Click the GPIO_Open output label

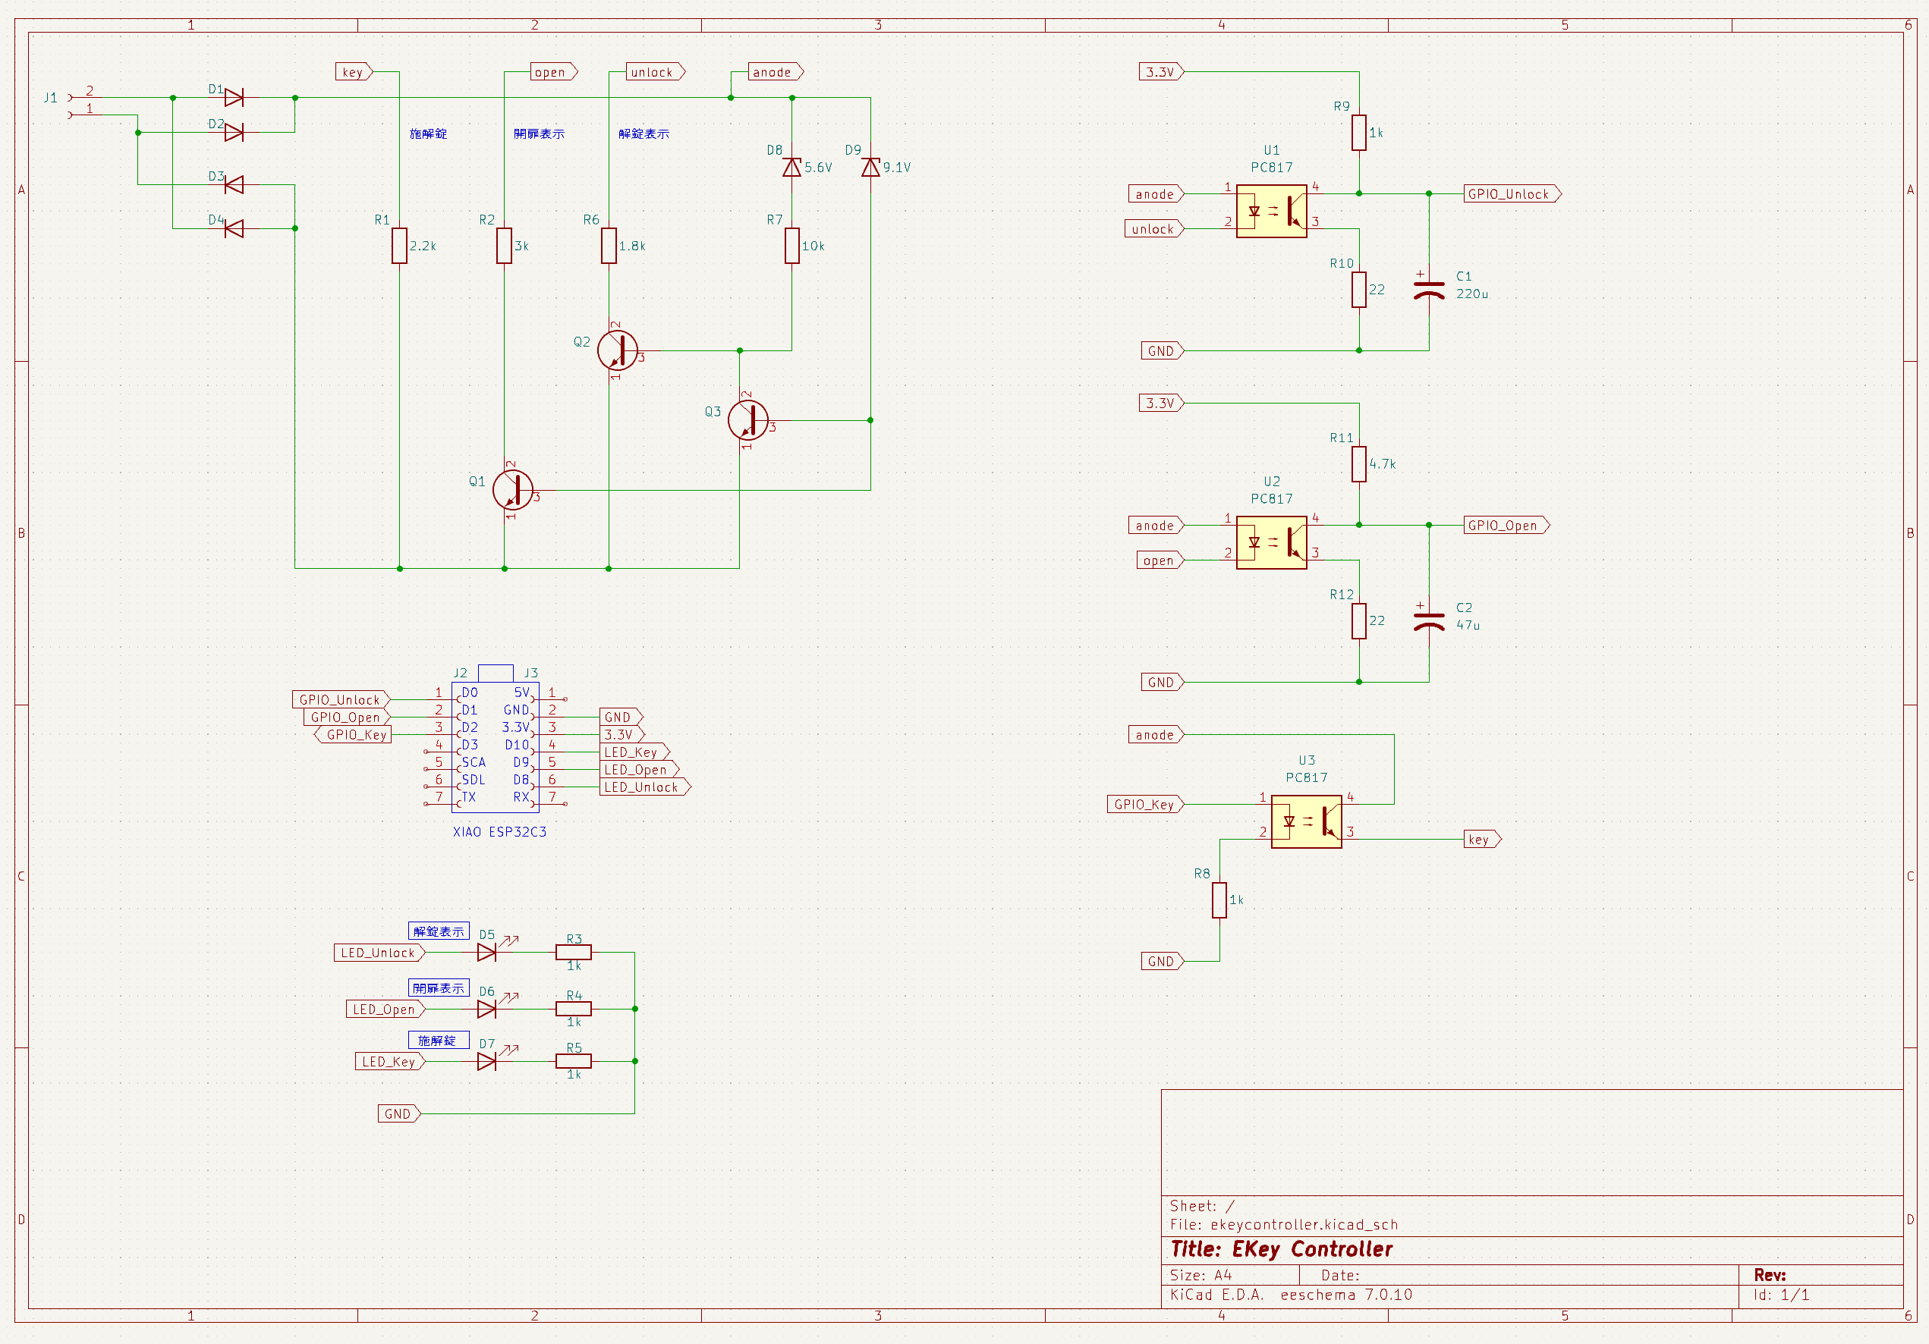click(x=1505, y=526)
